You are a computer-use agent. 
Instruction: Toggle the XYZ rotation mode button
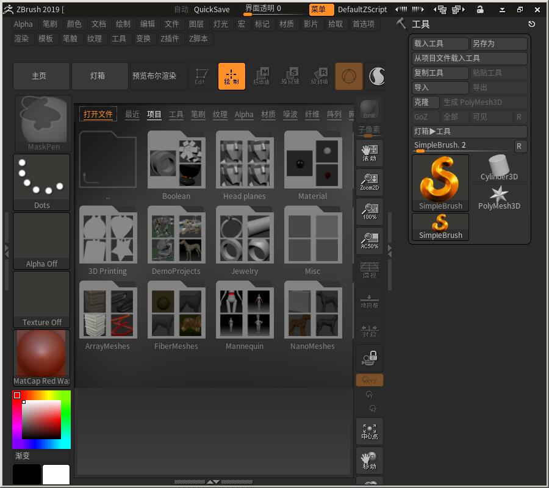tap(370, 381)
